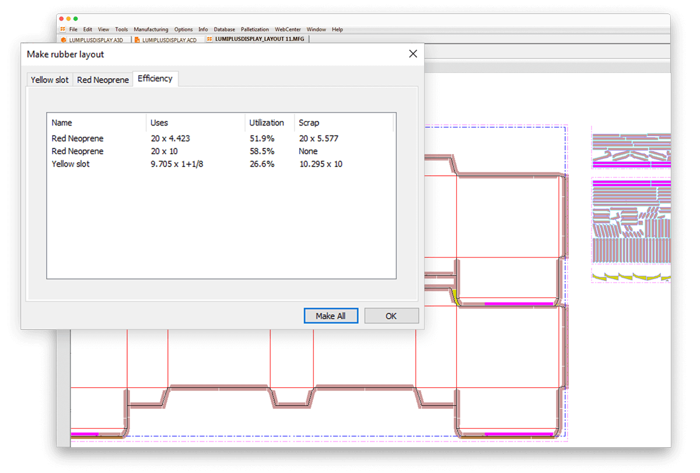
Task: Open the Palletization menu
Action: (x=254, y=29)
